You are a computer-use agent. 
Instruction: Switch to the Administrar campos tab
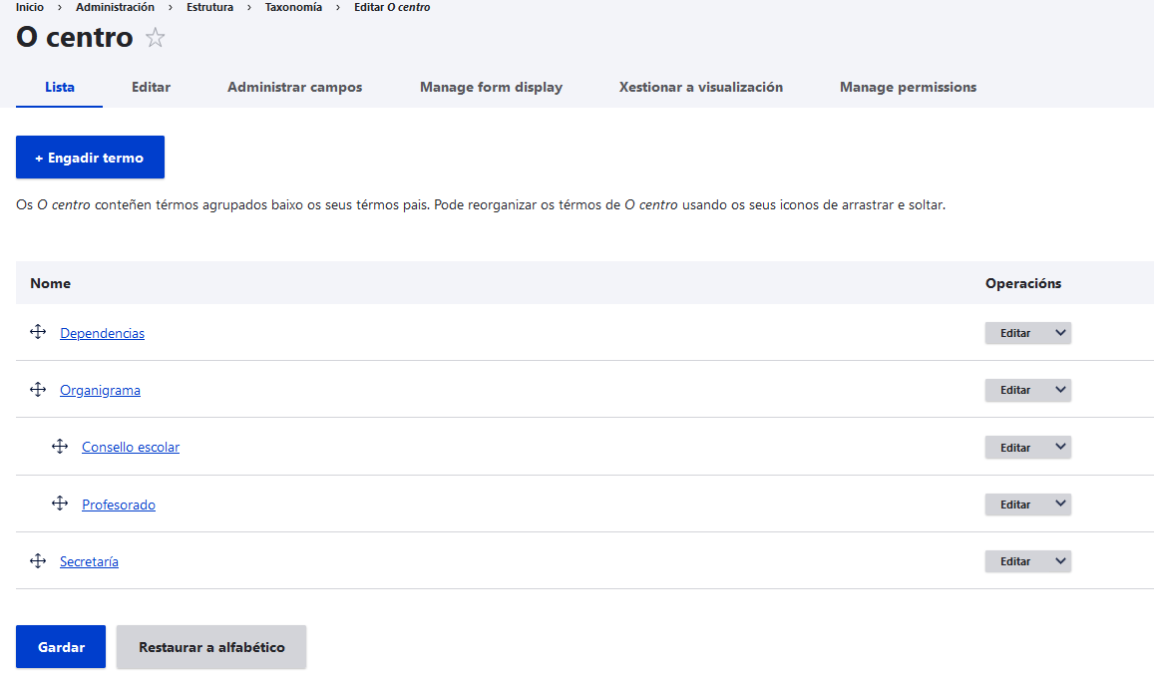pos(294,88)
